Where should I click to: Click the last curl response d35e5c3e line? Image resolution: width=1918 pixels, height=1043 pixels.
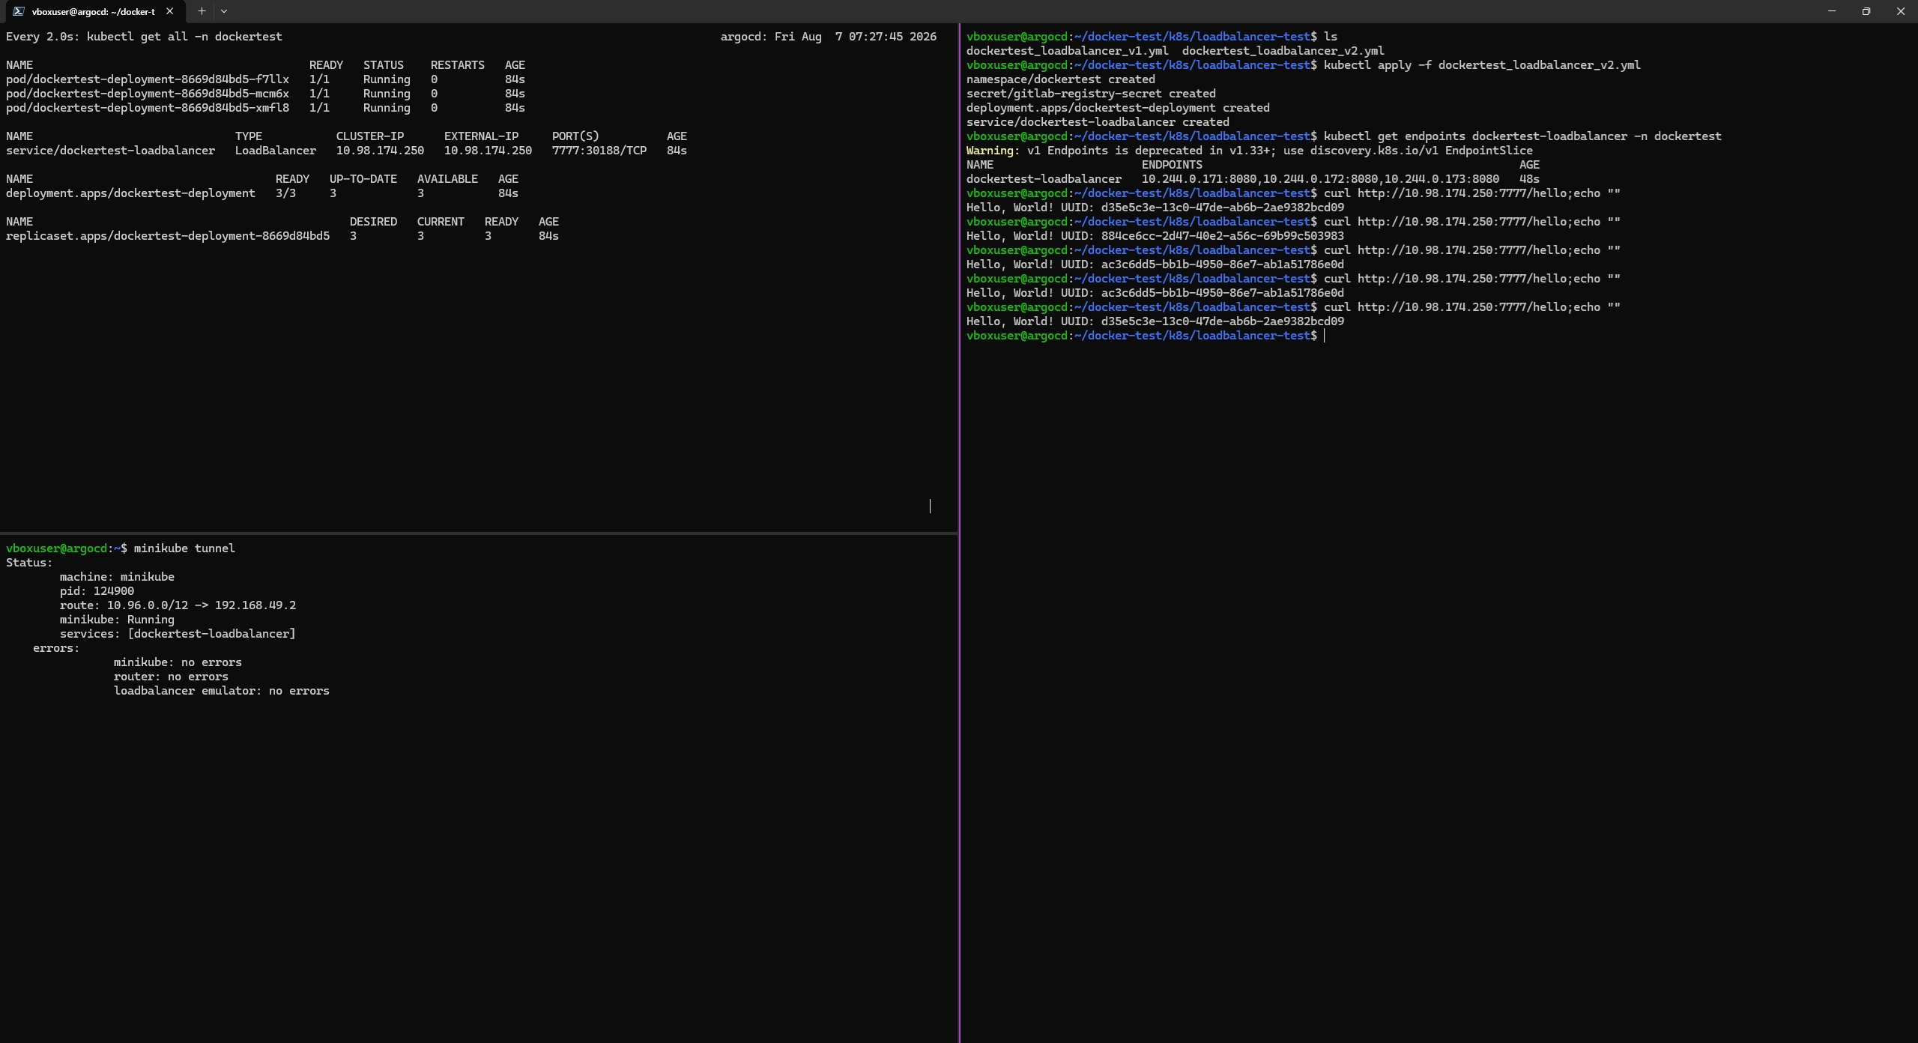click(1155, 321)
